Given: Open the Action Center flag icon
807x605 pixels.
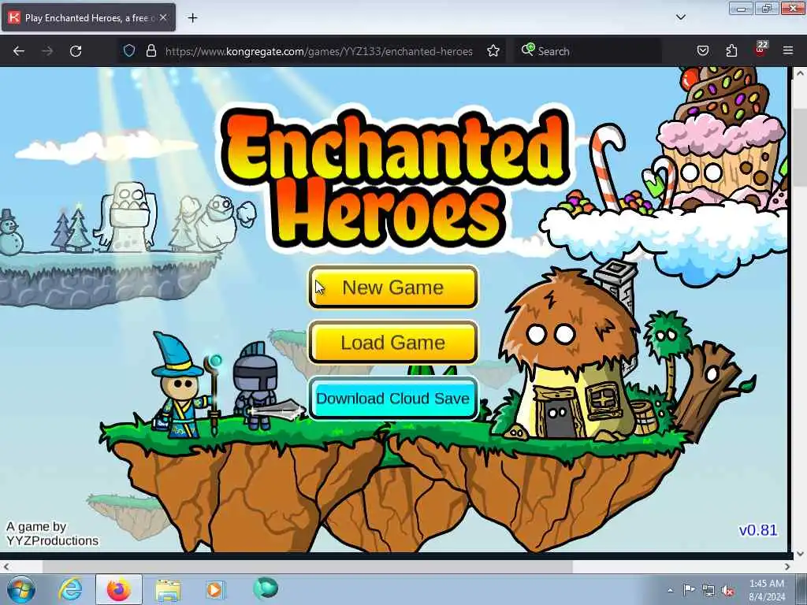Looking at the screenshot, I should (x=689, y=589).
